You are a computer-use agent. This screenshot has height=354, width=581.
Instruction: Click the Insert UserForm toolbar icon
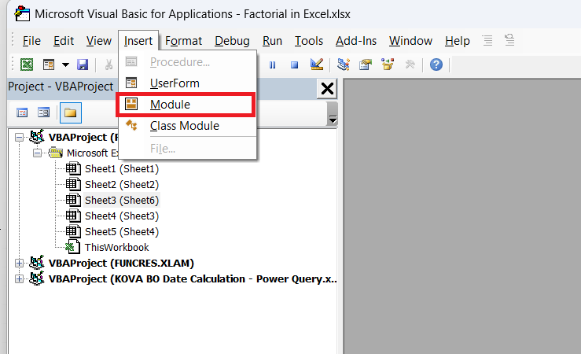pyautogui.click(x=49, y=65)
